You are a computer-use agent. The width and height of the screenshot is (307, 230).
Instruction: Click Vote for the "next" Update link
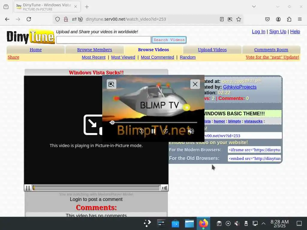[272, 57]
